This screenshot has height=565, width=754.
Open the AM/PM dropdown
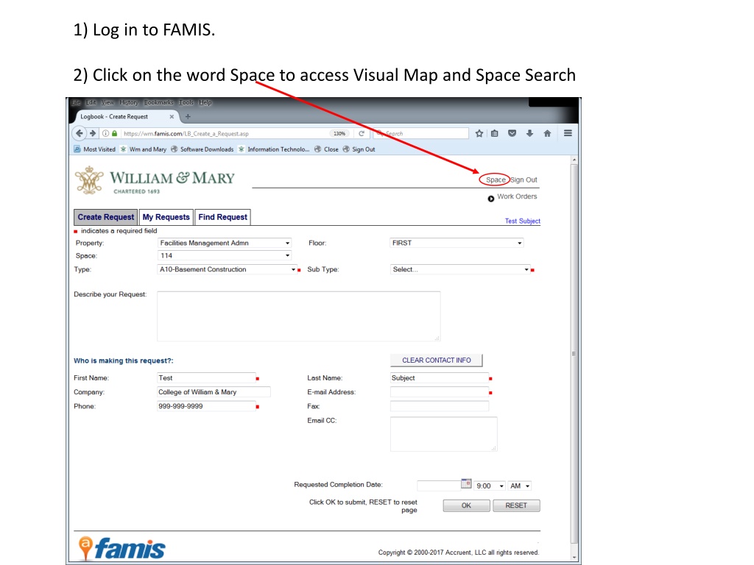click(520, 486)
